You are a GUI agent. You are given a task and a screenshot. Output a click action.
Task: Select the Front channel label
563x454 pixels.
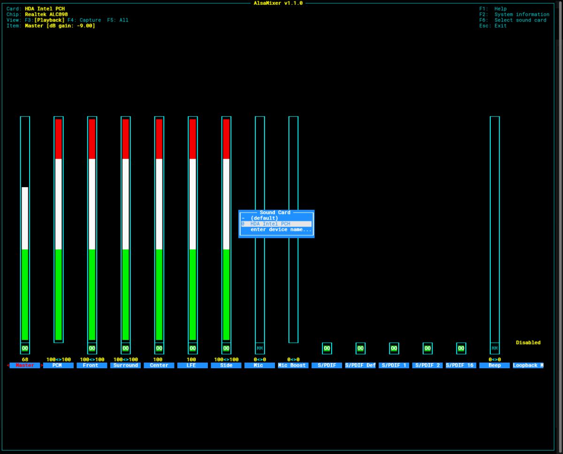(92, 365)
